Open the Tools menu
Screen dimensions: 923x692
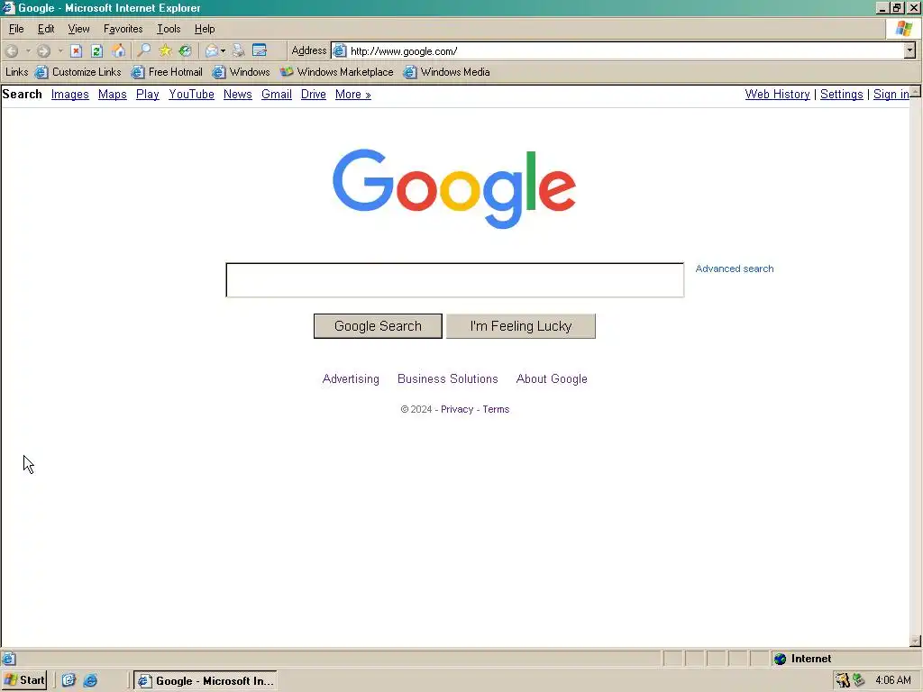coord(169,29)
